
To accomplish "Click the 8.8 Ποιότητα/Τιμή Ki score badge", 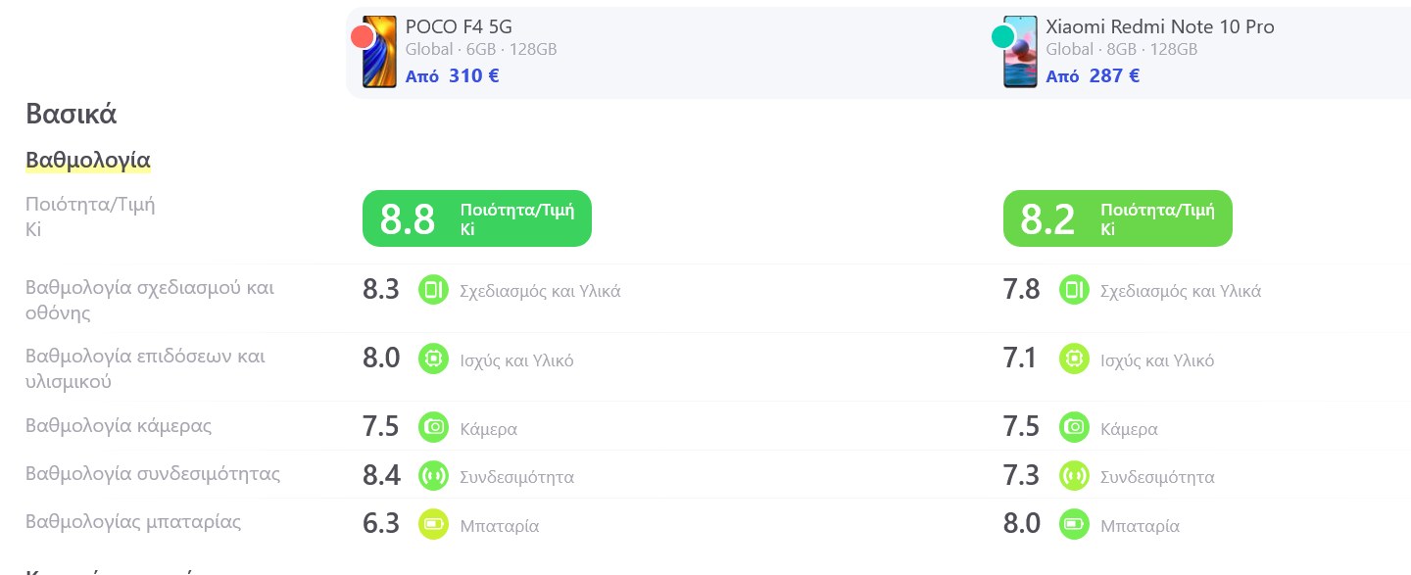I will click(477, 218).
